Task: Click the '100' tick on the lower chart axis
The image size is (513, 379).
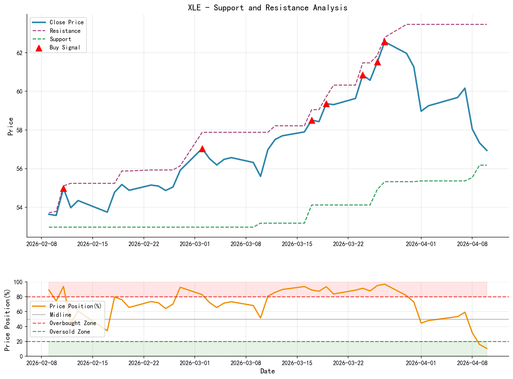Action: pyautogui.click(x=18, y=282)
